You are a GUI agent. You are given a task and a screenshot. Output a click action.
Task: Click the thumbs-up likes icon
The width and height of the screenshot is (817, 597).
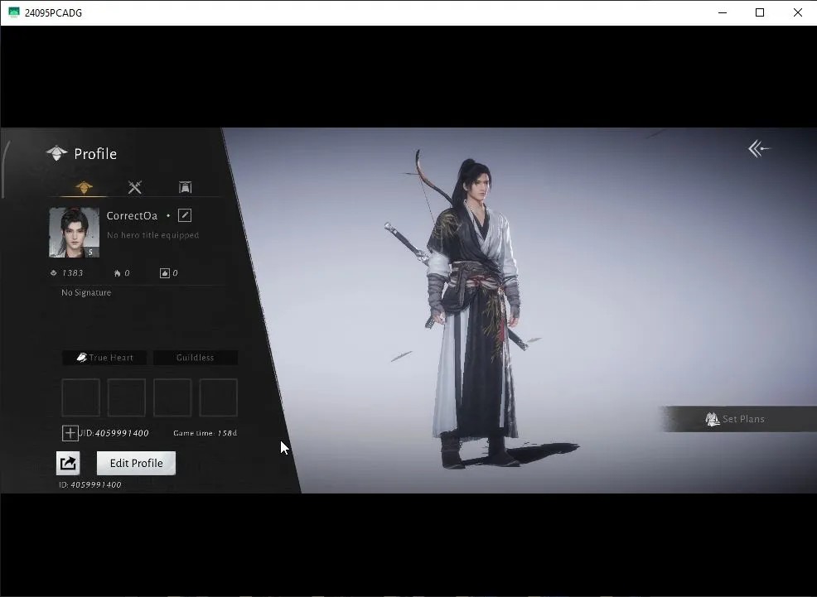165,273
